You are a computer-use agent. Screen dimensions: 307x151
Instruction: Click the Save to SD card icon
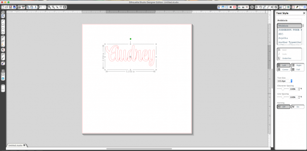coord(15,7)
